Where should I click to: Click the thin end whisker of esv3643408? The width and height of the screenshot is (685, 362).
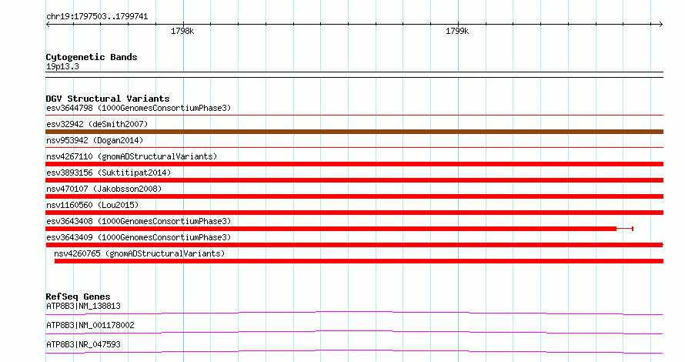pyautogui.click(x=625, y=229)
